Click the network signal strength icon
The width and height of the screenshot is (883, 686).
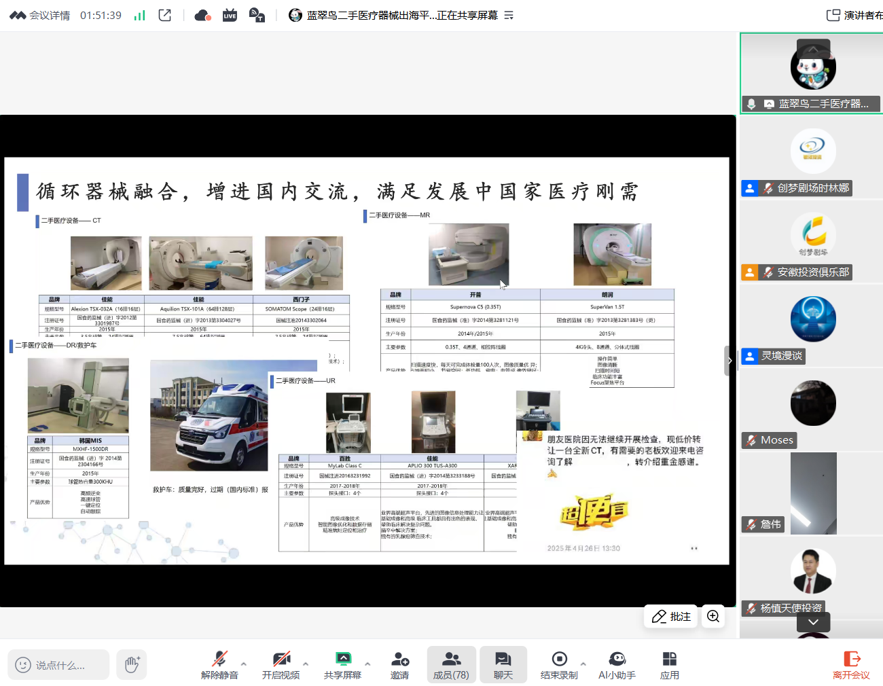click(x=139, y=16)
